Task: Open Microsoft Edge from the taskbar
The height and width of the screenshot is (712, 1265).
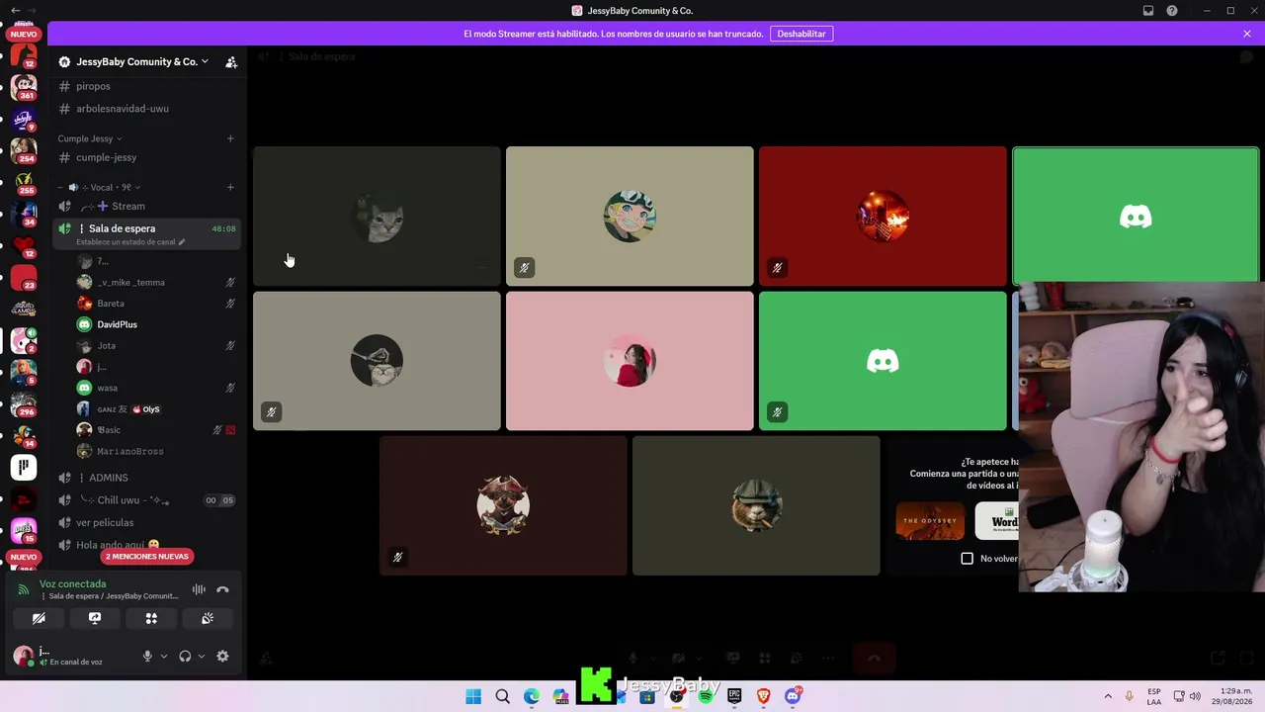Action: click(532, 696)
